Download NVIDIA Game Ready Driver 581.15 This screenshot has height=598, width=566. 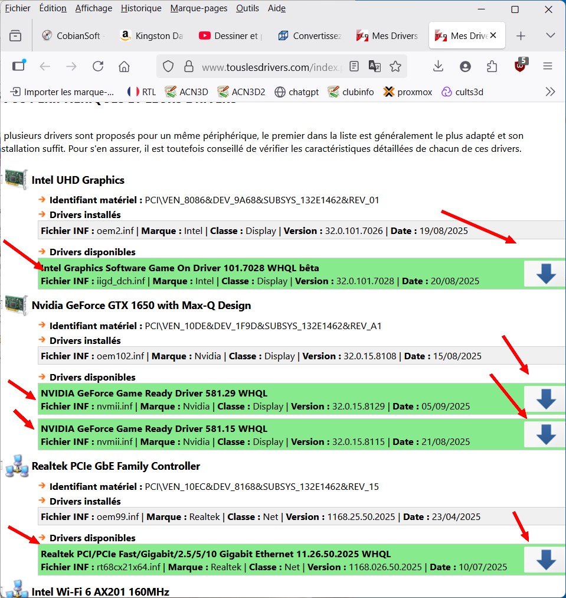point(545,434)
